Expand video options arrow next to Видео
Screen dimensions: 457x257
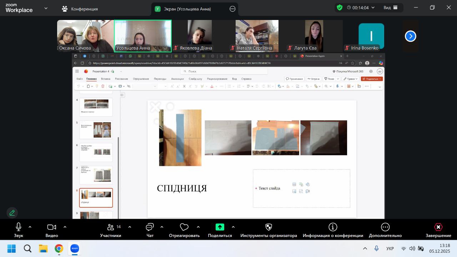pyautogui.click(x=65, y=227)
